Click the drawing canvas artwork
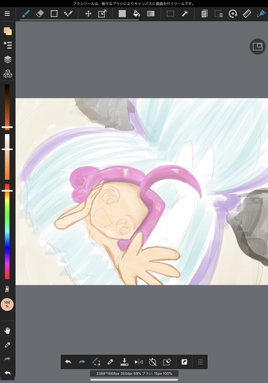This screenshot has width=268, height=383. tap(142, 191)
